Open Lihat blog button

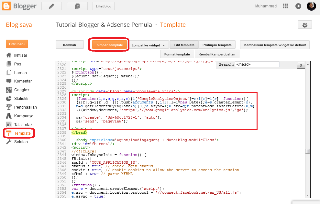coord(104,6)
